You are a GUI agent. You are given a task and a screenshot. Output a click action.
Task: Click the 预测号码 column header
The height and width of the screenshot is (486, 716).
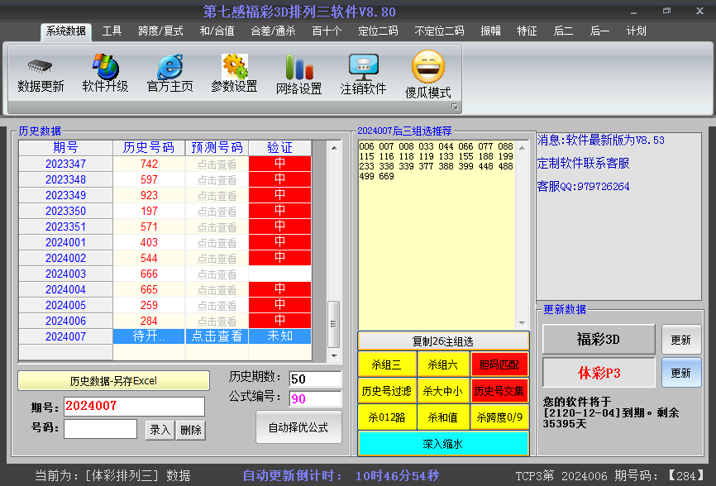click(217, 148)
